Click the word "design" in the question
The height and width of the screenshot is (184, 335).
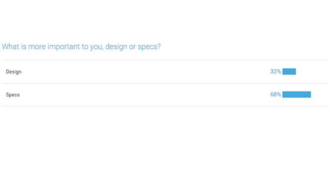click(x=116, y=47)
